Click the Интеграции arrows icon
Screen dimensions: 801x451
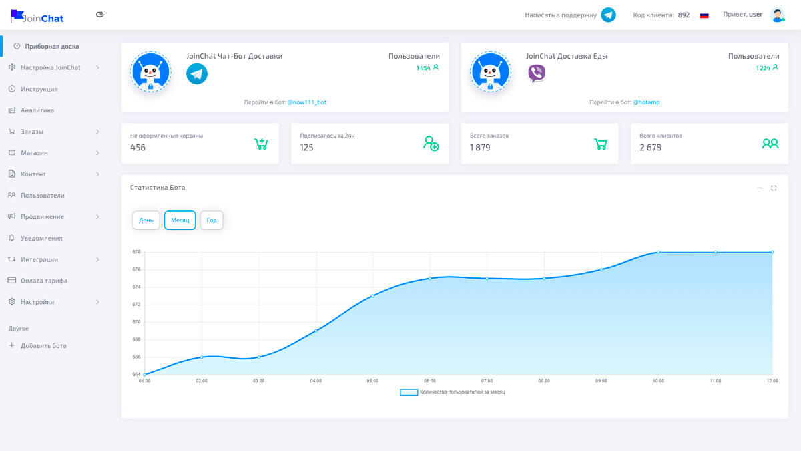(x=11, y=259)
